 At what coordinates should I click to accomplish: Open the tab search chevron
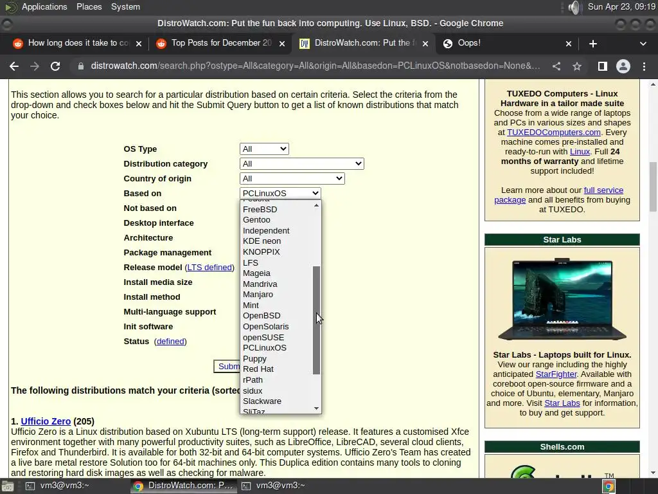[643, 44]
